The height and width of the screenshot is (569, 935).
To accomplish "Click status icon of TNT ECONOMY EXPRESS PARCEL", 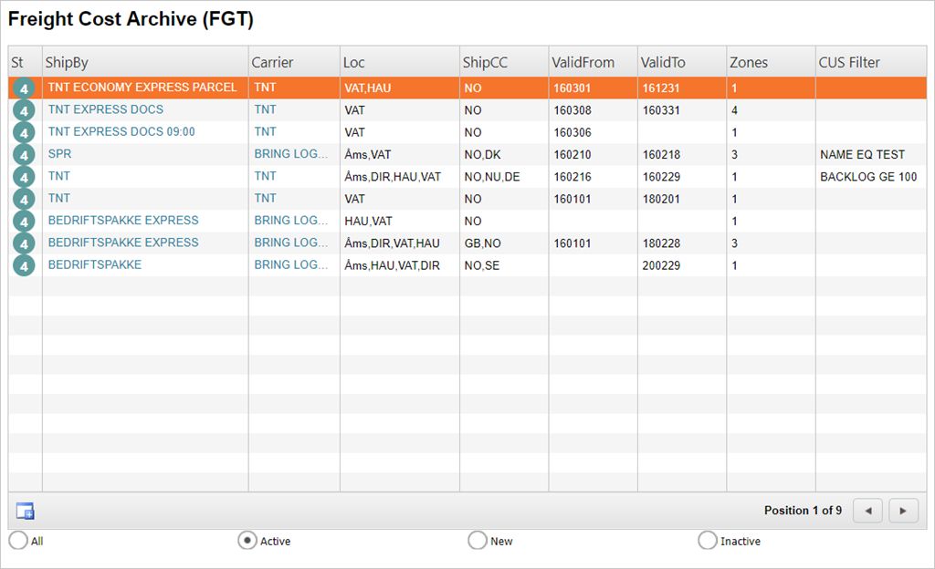I will click(x=25, y=88).
